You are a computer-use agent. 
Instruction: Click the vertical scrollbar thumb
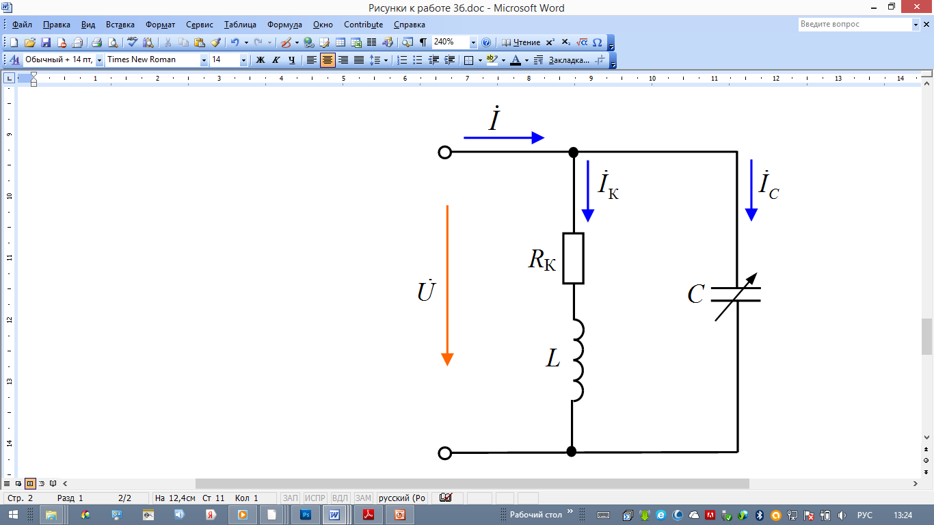point(927,336)
